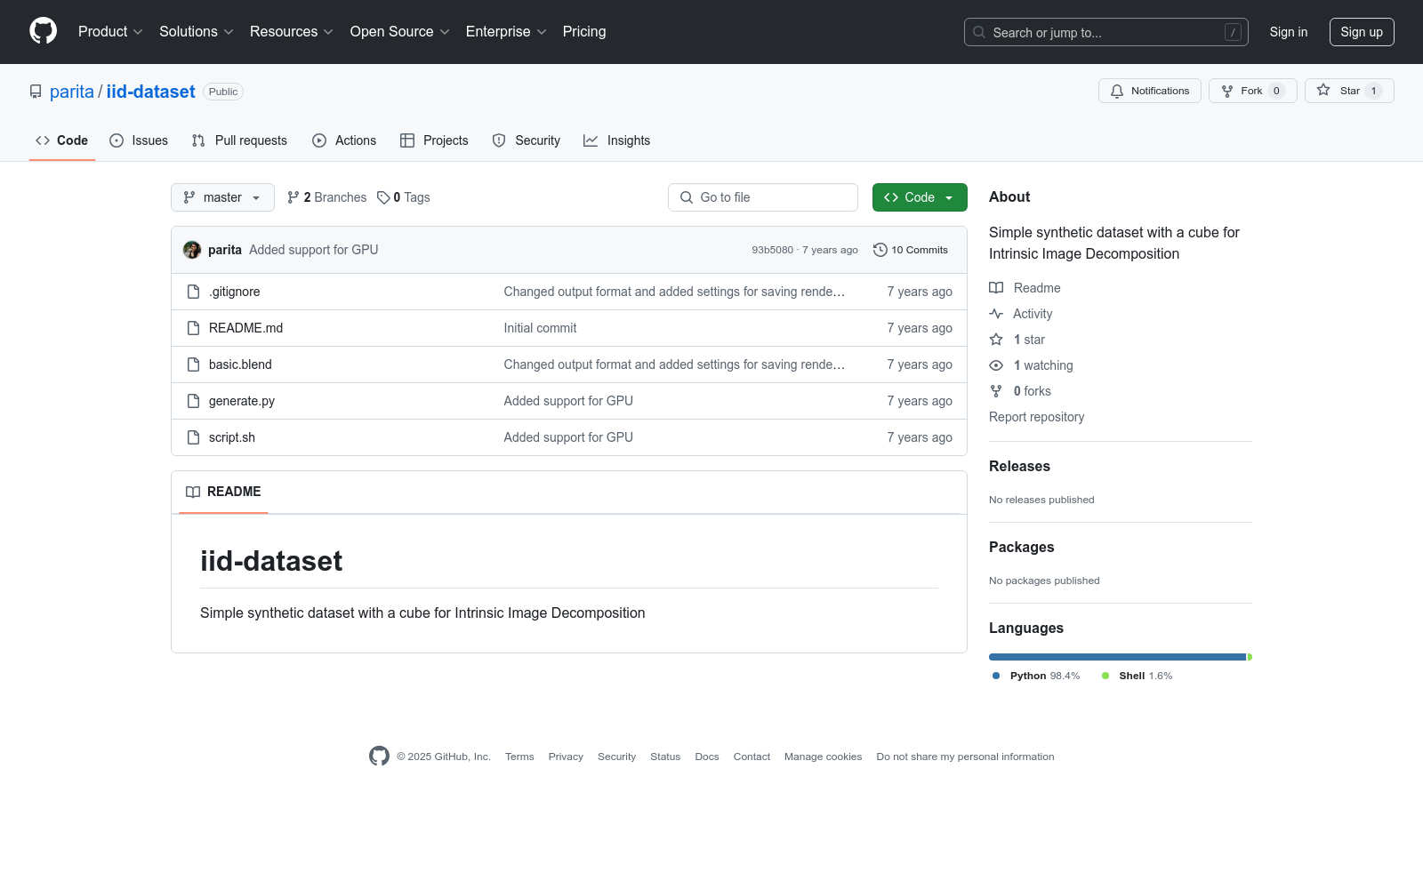Open the Code tab
The image size is (1423, 889).
tap(62, 140)
